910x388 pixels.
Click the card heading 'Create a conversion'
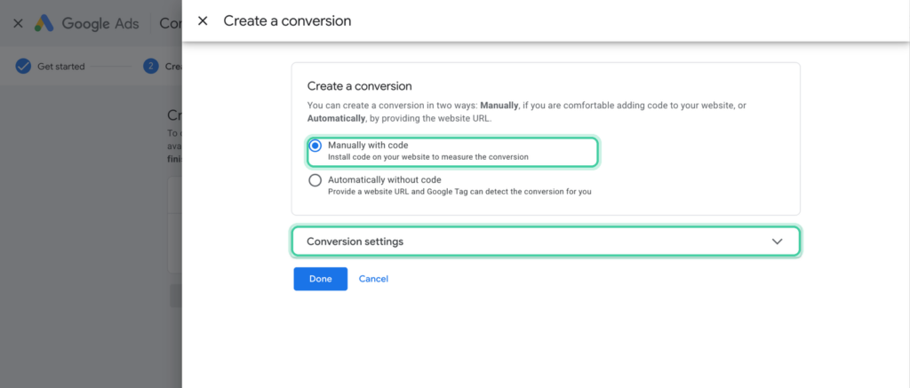click(x=359, y=86)
